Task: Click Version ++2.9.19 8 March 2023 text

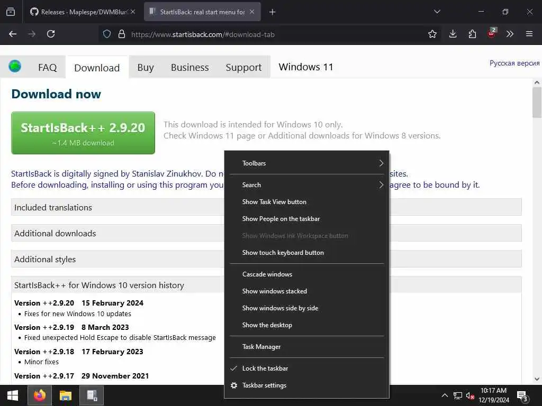Action: click(x=71, y=327)
